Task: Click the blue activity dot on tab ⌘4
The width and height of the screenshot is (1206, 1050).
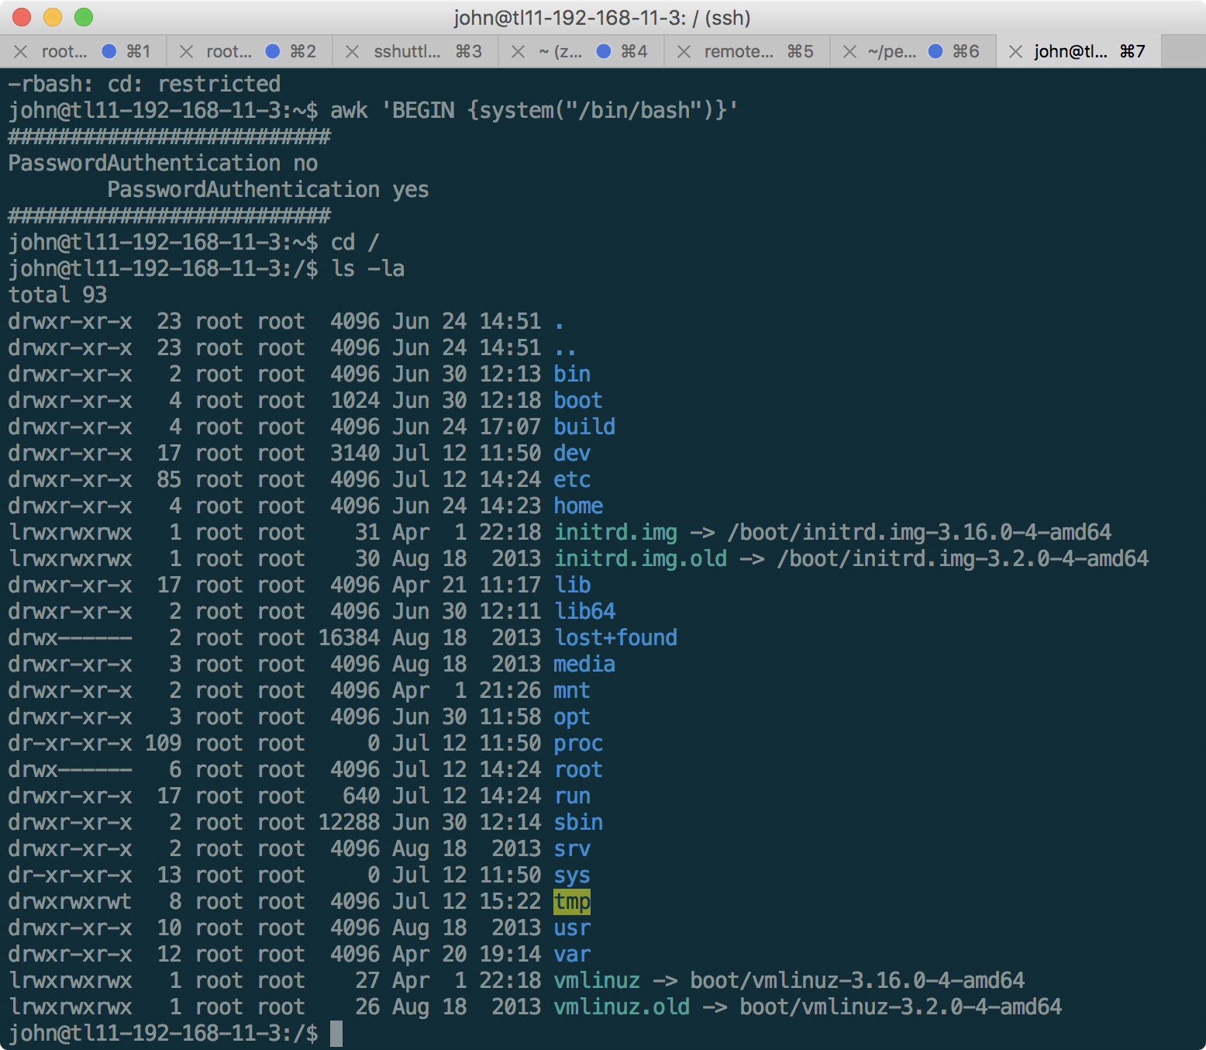Action: click(604, 51)
